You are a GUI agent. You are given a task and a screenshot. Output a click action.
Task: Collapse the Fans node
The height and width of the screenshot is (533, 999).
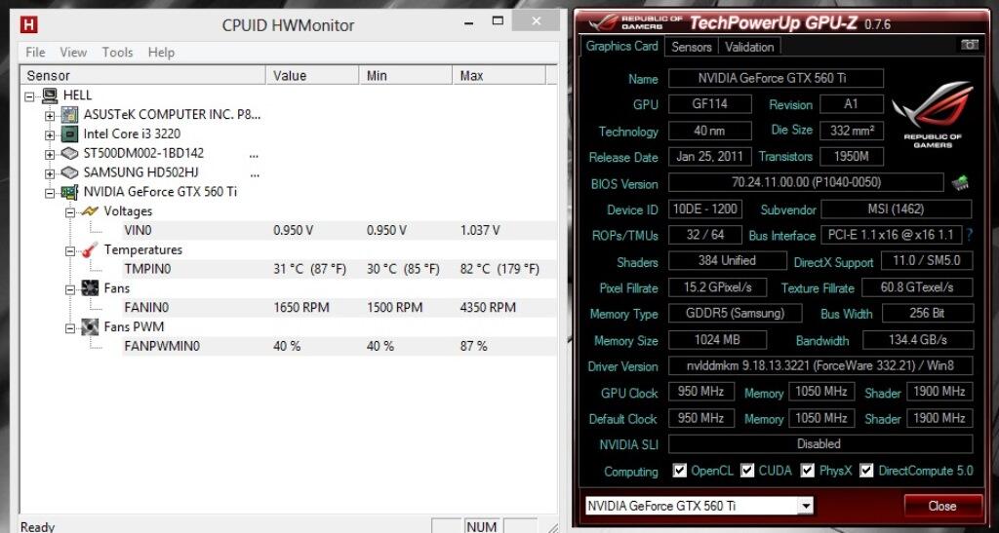70,289
